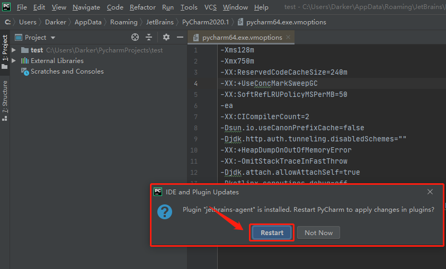The height and width of the screenshot is (269, 446).
Task: Click line number 10 in gutter
Action: [x=194, y=150]
